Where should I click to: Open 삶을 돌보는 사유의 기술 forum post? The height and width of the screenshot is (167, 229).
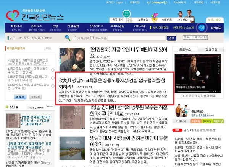coord(199,158)
